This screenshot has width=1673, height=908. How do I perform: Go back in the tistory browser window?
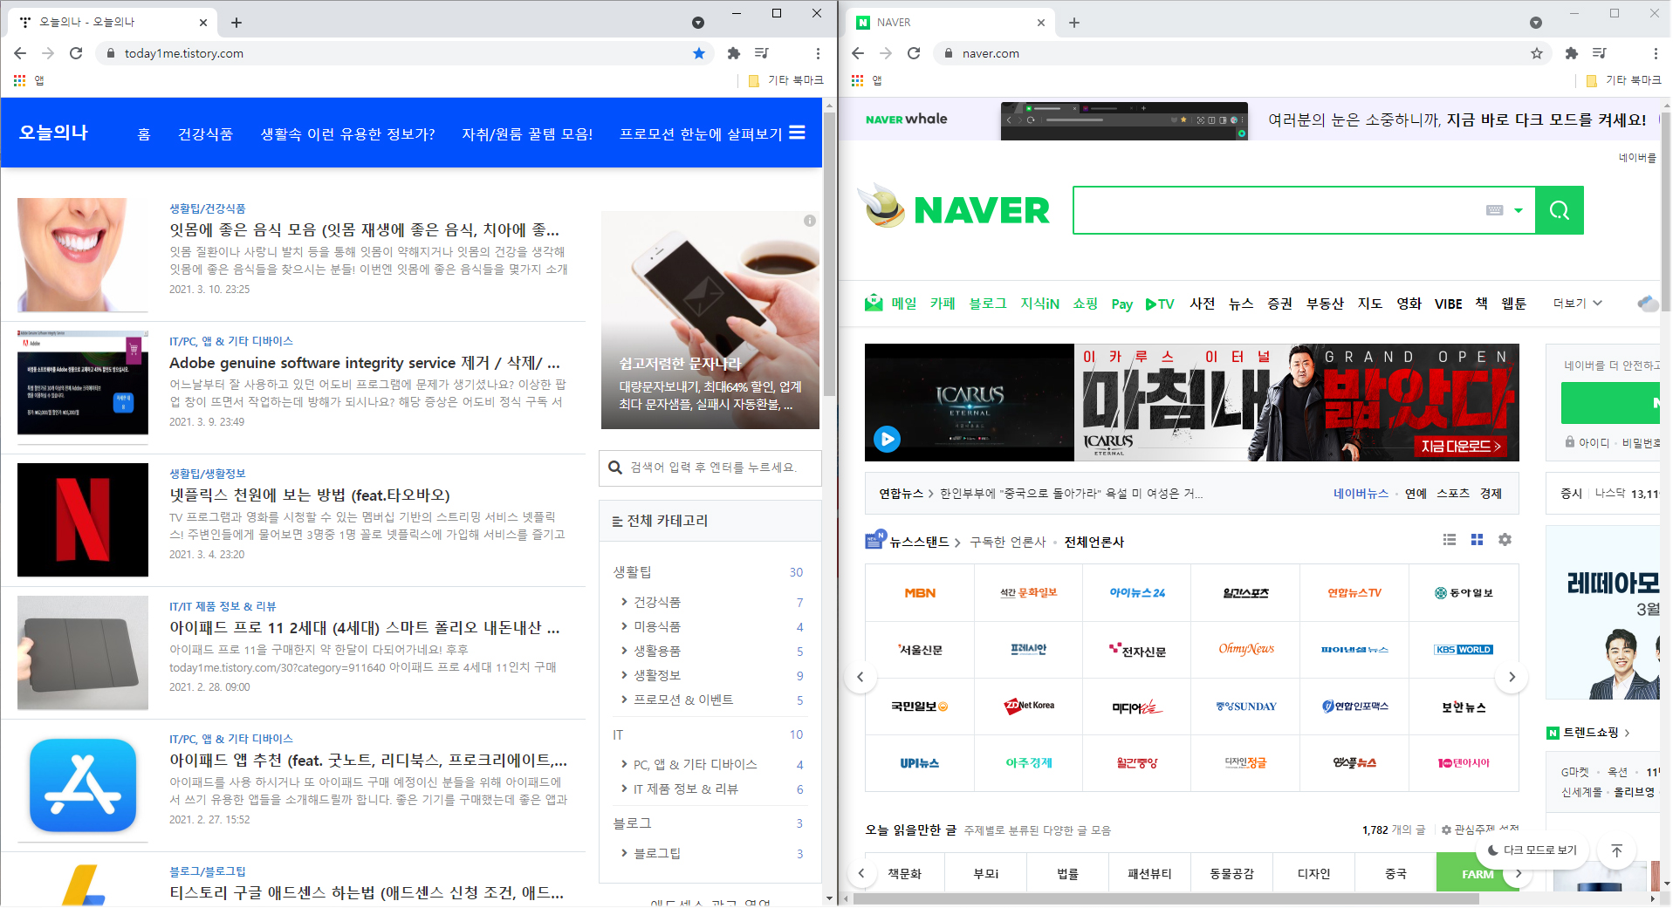click(x=20, y=53)
